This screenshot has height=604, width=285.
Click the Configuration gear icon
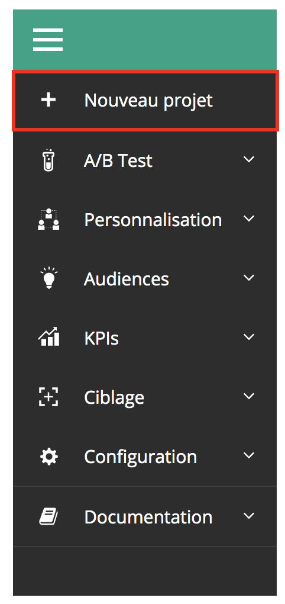click(x=49, y=457)
